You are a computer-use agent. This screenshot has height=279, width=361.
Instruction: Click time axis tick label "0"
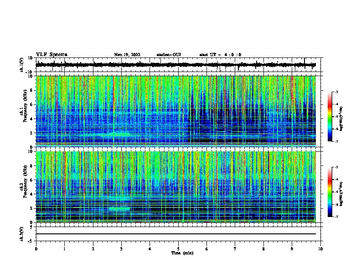click(36, 249)
